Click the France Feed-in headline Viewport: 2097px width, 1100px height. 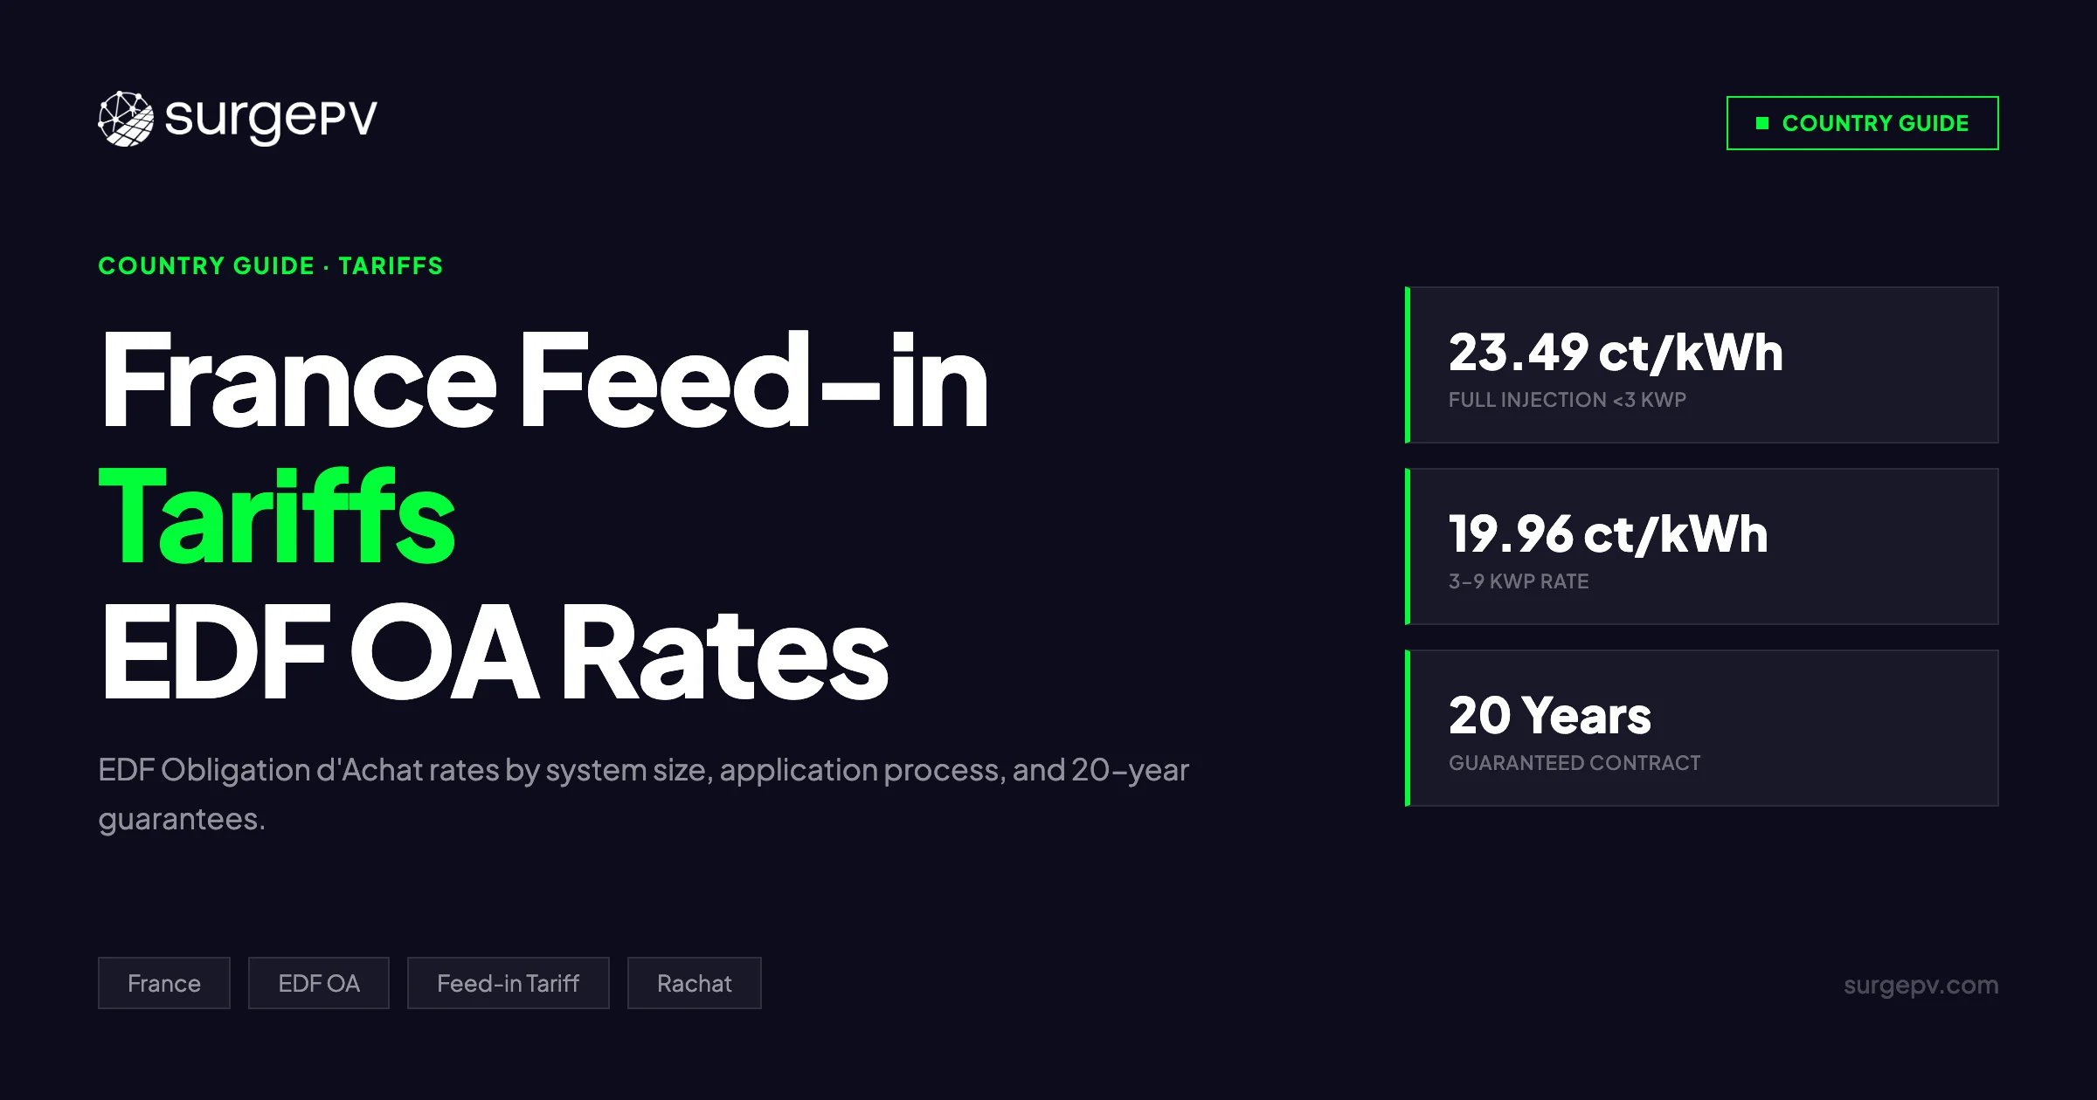pyautogui.click(x=543, y=380)
